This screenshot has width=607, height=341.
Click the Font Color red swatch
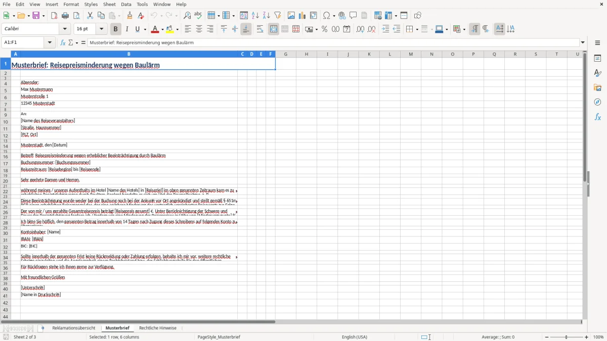155,29
